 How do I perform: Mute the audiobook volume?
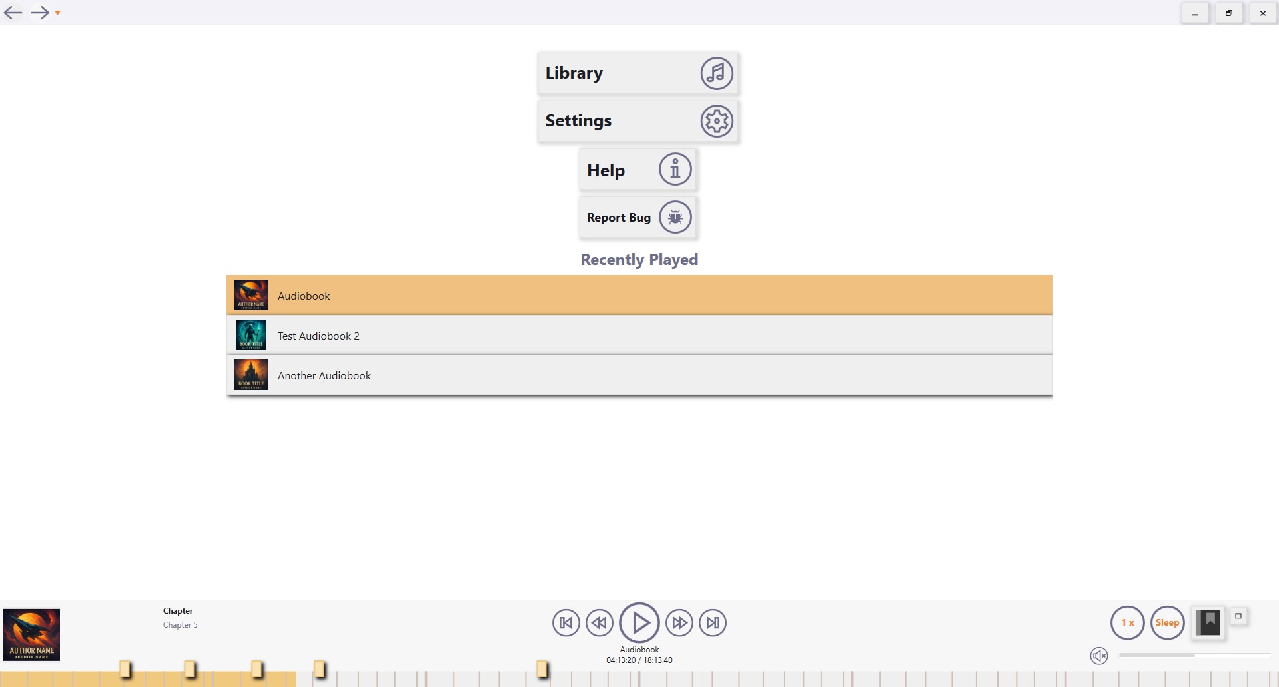click(x=1099, y=655)
